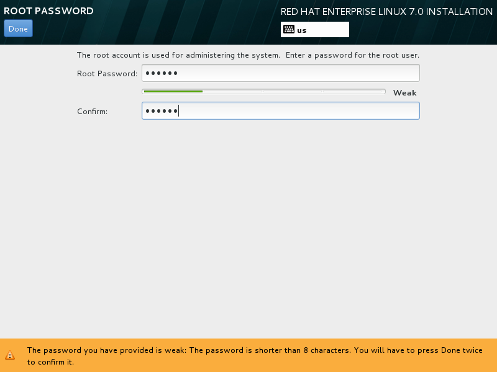Click the "Root Password:" field label
The width and height of the screenshot is (497, 372).
tap(107, 74)
